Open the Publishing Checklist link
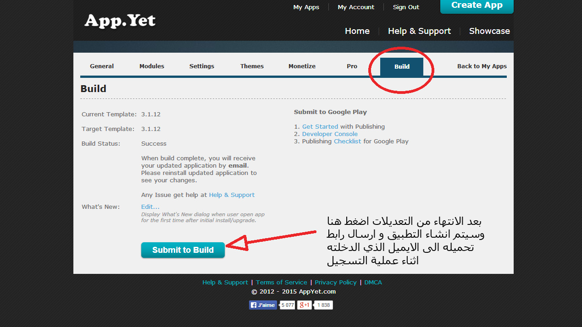The width and height of the screenshot is (582, 327). (x=347, y=142)
